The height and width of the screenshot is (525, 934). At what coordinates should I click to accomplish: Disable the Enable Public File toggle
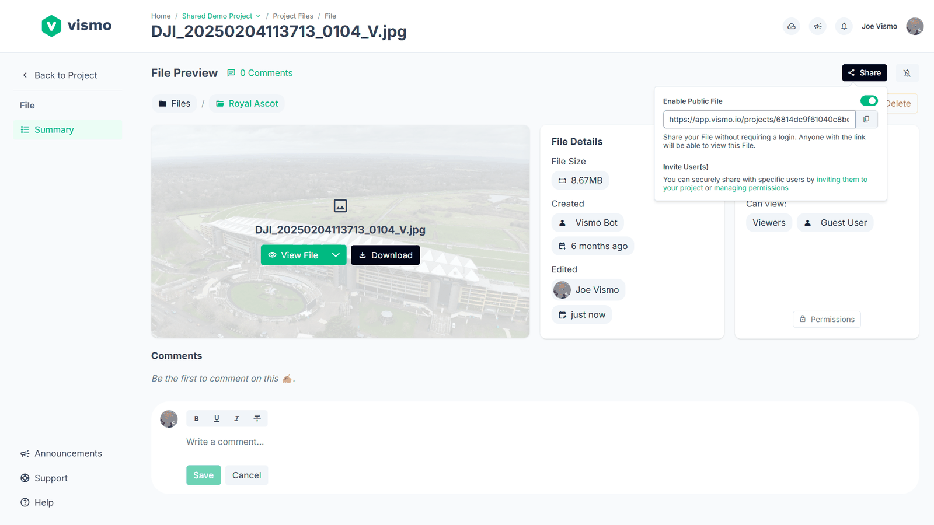869,101
